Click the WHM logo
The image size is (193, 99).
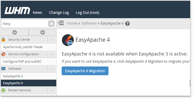click(x=17, y=11)
